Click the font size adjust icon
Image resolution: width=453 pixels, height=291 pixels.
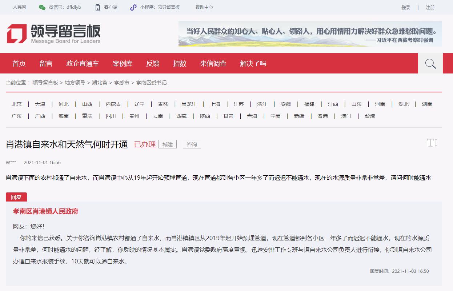coord(432,143)
